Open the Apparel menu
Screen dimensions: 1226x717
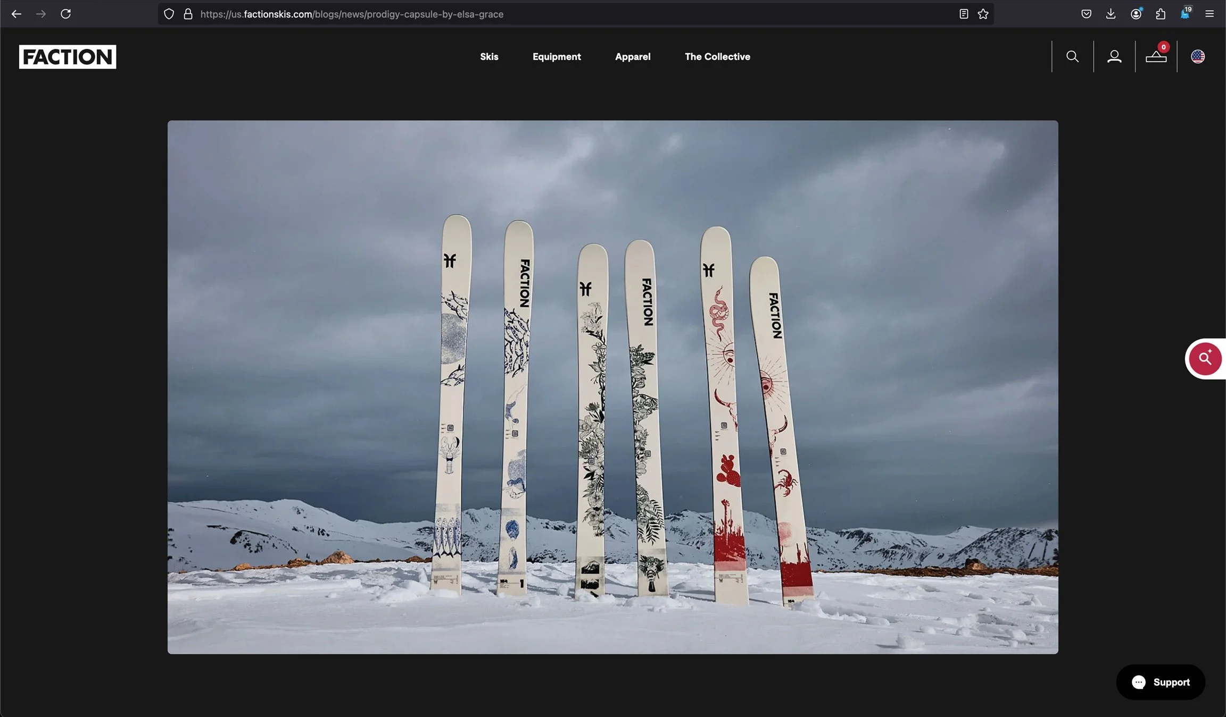tap(633, 56)
